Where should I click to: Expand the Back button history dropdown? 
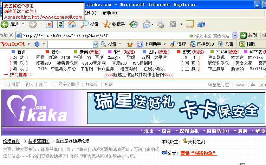coord(23,24)
